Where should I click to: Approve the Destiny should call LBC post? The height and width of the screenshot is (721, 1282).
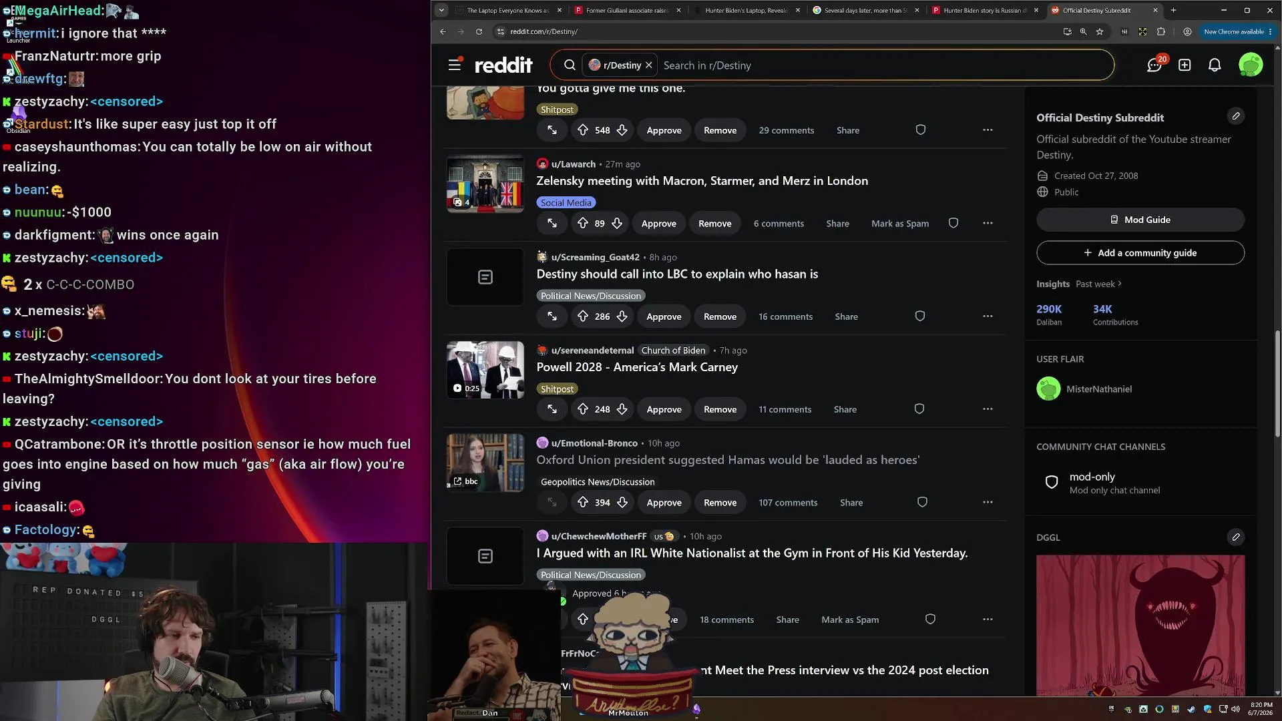click(x=664, y=316)
